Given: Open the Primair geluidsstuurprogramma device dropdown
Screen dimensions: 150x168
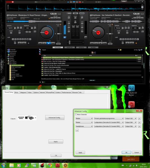Looking at the screenshot, I should [109, 118].
